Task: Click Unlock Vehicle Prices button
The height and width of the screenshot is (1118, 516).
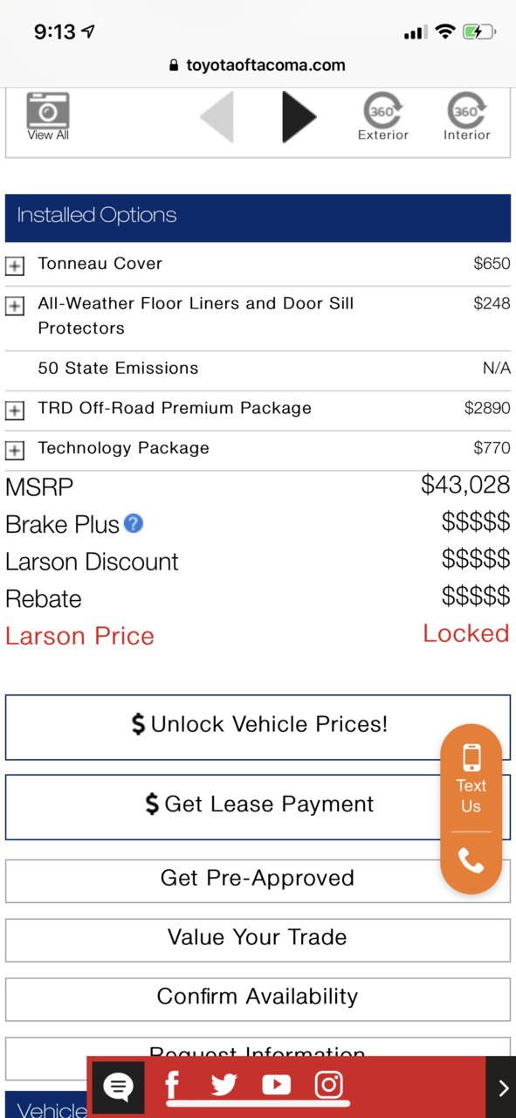Action: pyautogui.click(x=258, y=727)
